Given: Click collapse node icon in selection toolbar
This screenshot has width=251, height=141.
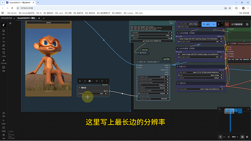Looking at the screenshot, I should (x=97, y=81).
